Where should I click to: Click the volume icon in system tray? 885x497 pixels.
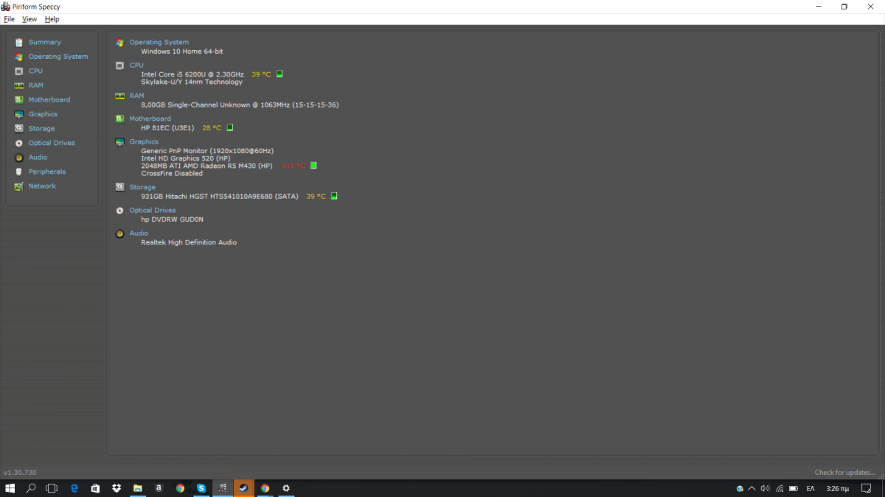pyautogui.click(x=765, y=488)
